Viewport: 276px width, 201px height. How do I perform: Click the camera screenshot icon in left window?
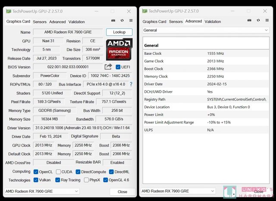tap(113, 20)
